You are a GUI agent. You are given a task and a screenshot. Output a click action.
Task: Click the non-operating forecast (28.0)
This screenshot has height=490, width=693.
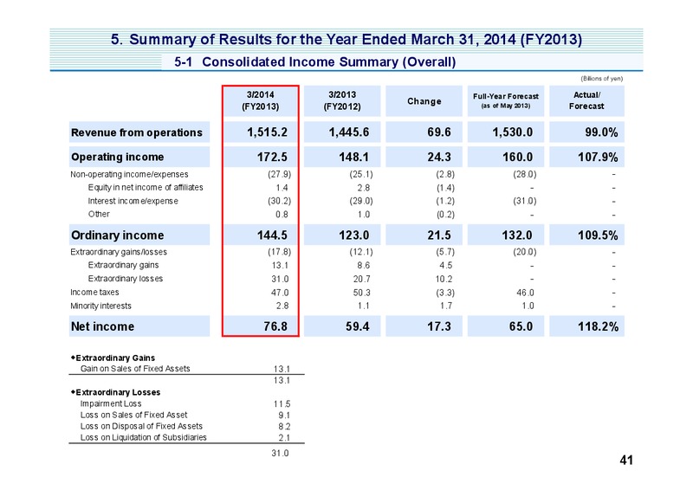[x=525, y=174]
